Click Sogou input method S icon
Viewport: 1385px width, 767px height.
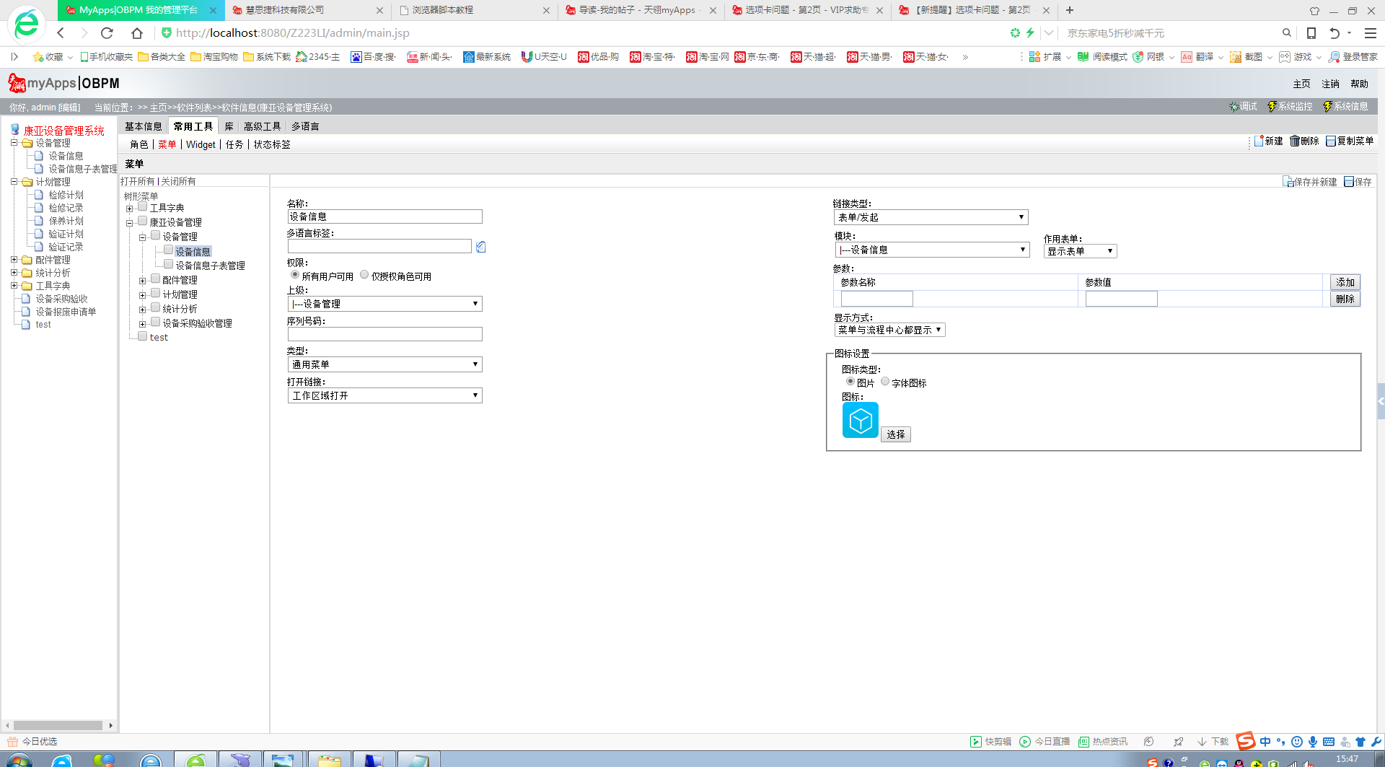point(1246,741)
